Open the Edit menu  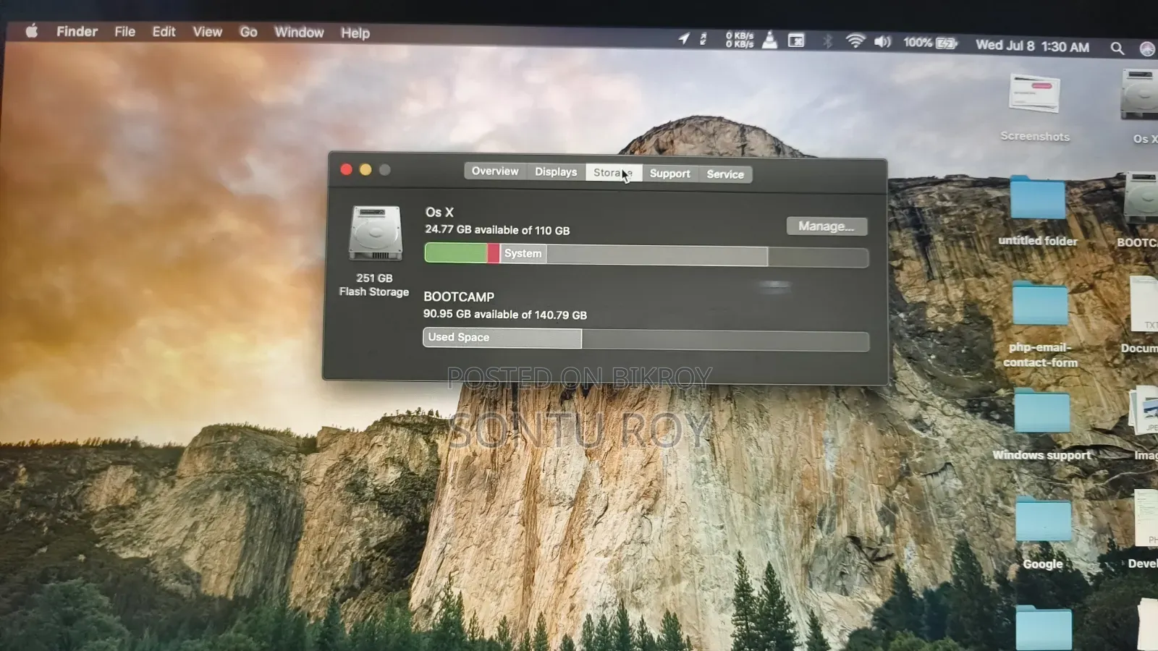pos(164,32)
